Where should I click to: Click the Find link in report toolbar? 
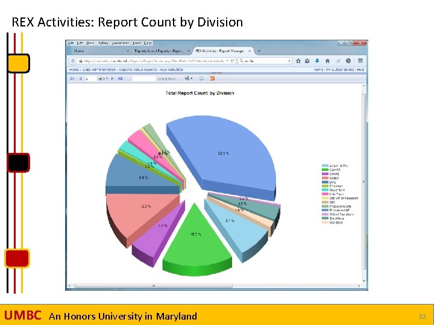point(161,79)
